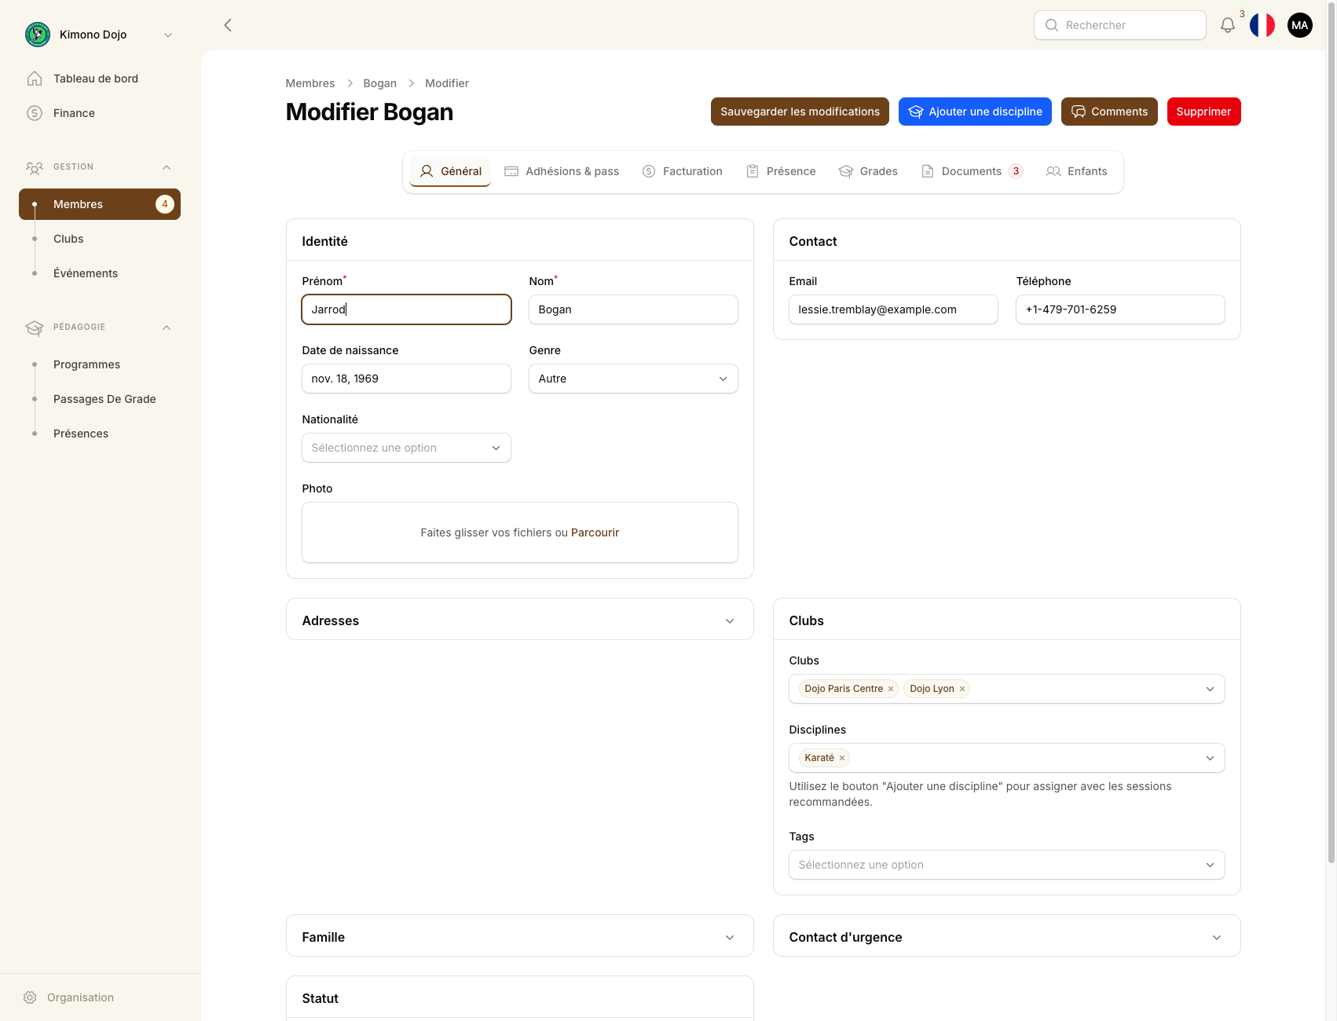
Task: Open the MA user avatar menu
Action: pyautogui.click(x=1300, y=25)
